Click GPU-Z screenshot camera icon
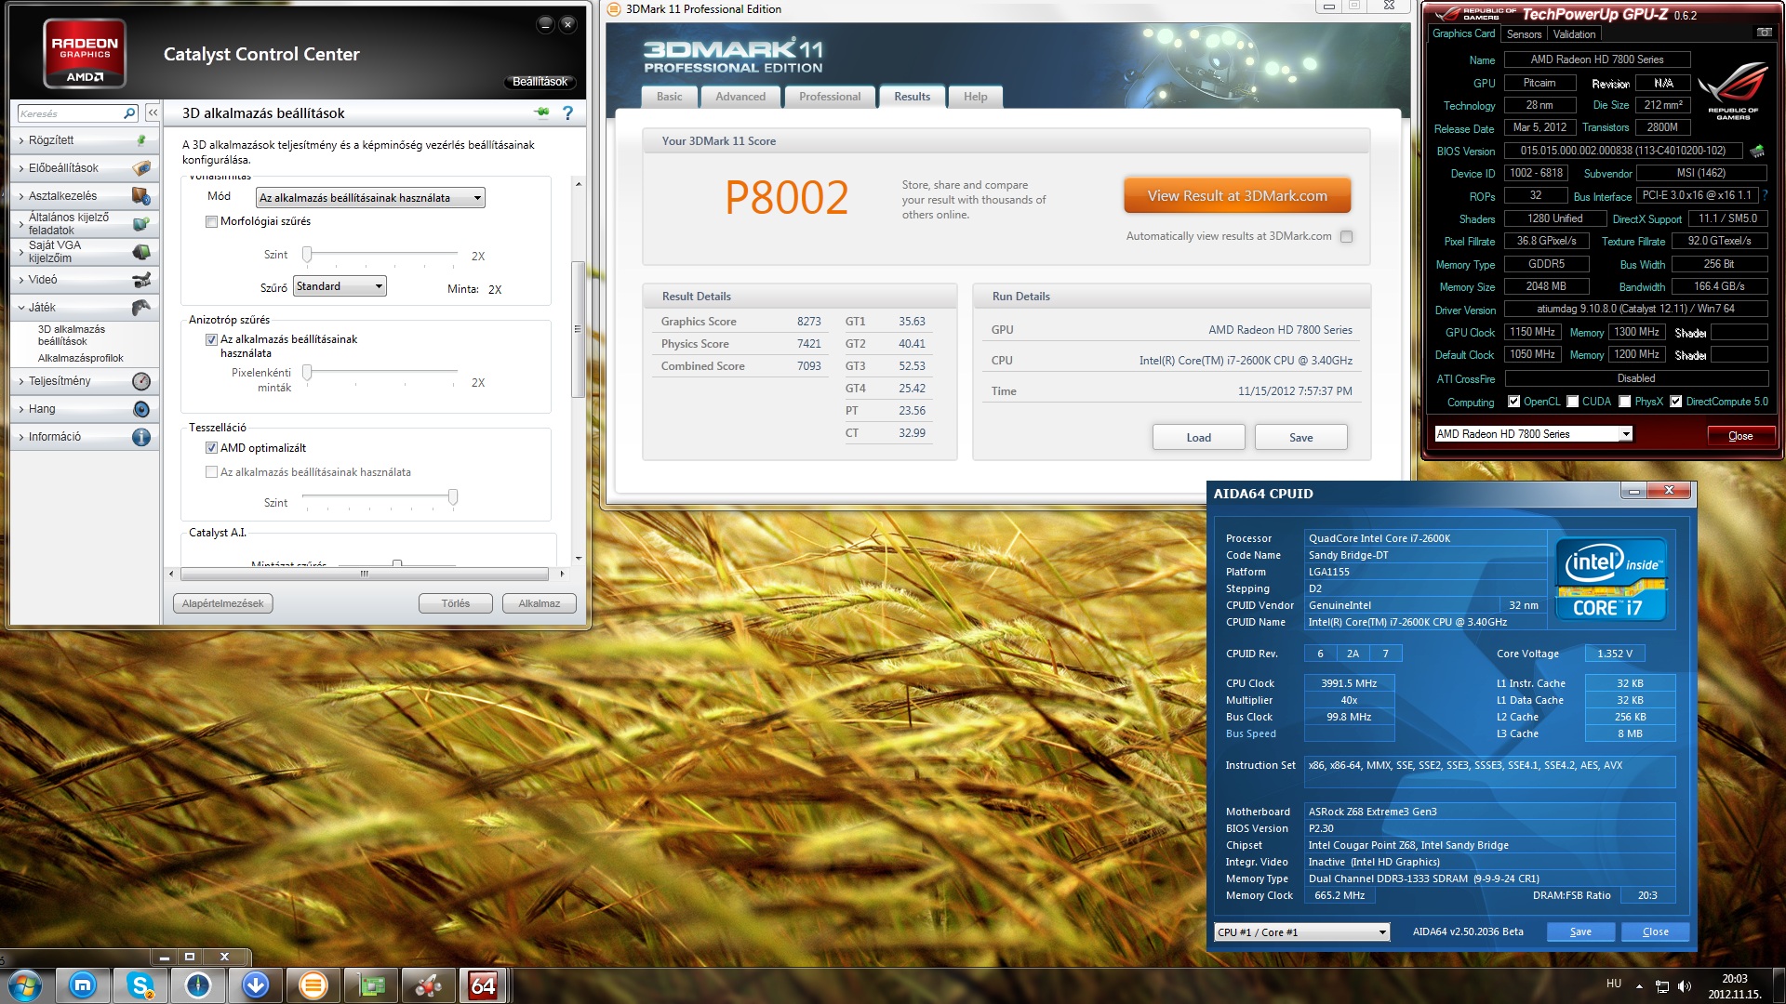Viewport: 1786px width, 1004px height. click(x=1764, y=33)
